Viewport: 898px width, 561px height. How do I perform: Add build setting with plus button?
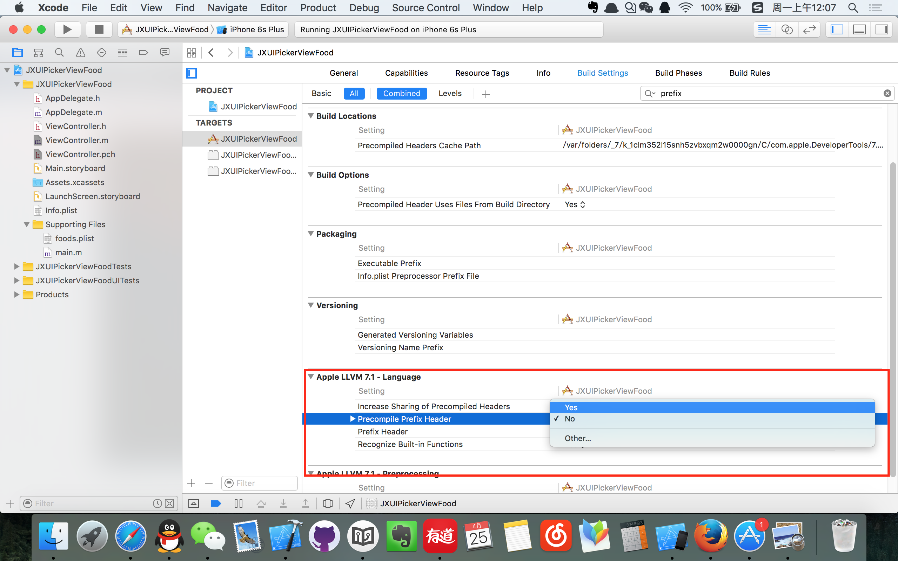[x=486, y=94]
